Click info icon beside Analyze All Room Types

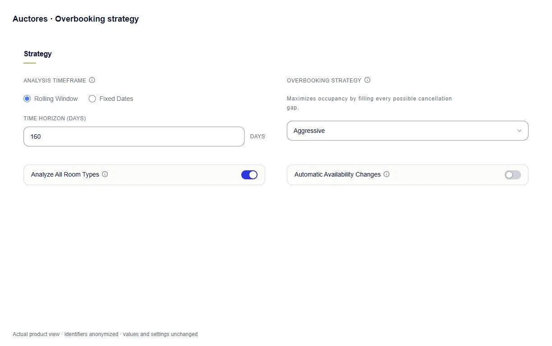[105, 174]
